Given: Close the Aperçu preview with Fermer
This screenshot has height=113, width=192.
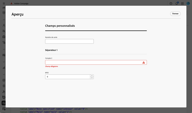Looking at the screenshot, I should (175, 14).
